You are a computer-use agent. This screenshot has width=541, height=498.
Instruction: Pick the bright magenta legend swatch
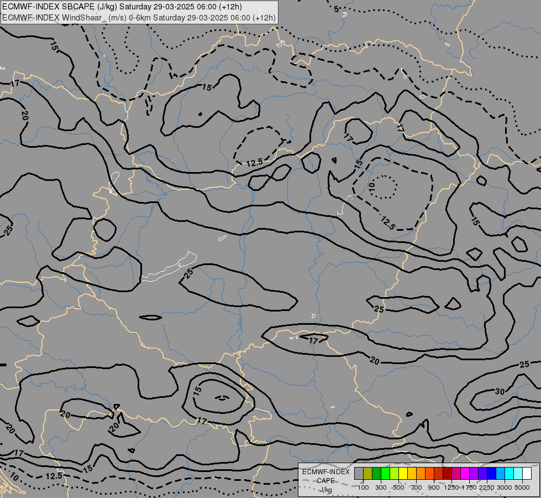click(x=465, y=474)
